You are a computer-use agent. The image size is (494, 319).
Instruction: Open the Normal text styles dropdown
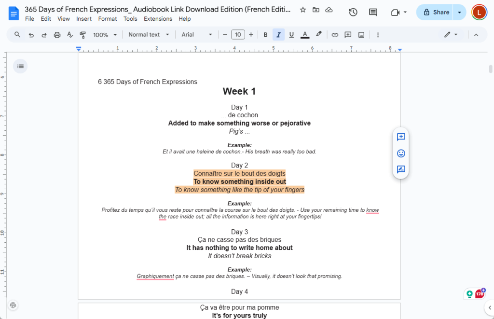148,34
